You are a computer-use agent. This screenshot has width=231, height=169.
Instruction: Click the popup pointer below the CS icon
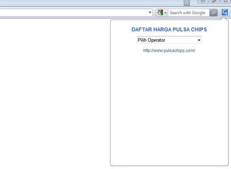[224, 19]
